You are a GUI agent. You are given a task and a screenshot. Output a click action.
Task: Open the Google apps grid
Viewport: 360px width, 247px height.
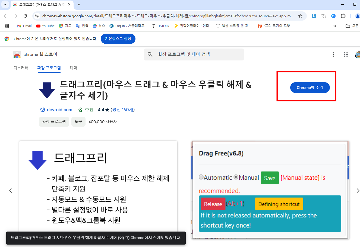pos(346,54)
